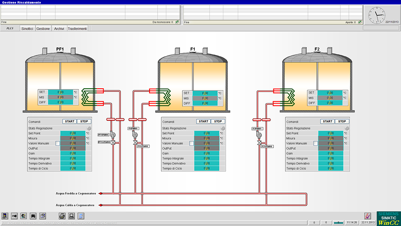Screen dimensions: 401x226
Task: Click F1 Set Point value field
Action: click(x=207, y=133)
